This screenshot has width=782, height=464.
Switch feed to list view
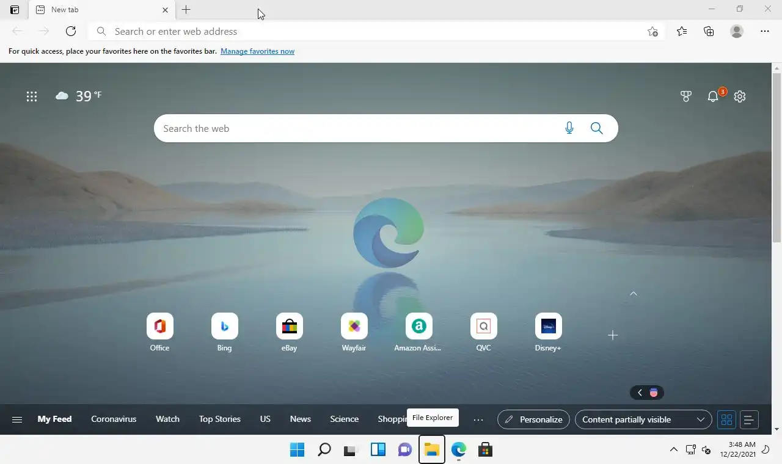point(749,419)
